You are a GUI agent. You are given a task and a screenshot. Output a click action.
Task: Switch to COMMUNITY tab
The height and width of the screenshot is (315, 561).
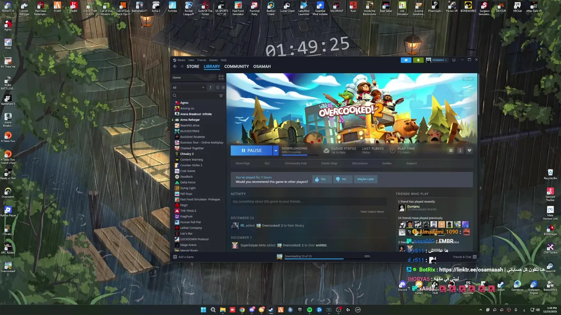[237, 66]
